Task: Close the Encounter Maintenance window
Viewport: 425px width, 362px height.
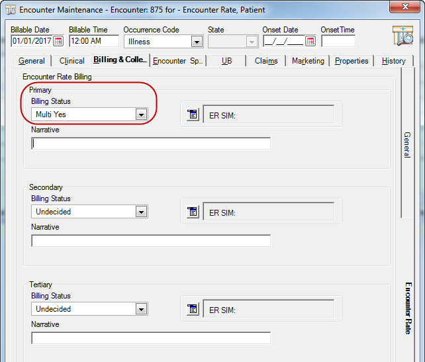Action: 405,7
